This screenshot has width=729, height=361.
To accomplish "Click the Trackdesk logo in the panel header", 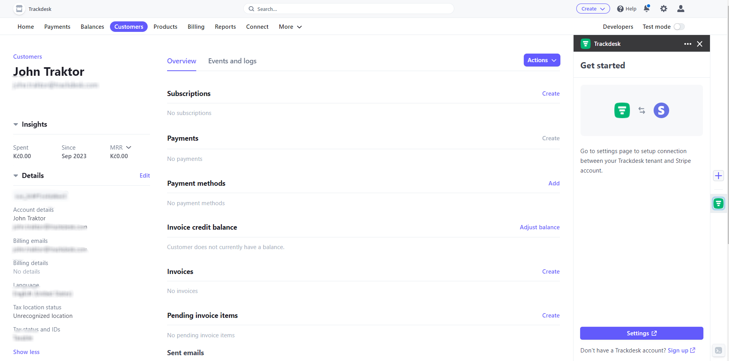I will (586, 44).
